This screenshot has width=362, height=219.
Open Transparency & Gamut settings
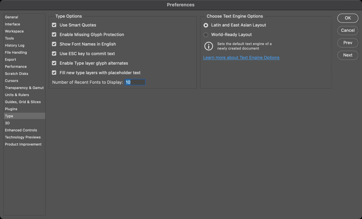click(x=24, y=88)
